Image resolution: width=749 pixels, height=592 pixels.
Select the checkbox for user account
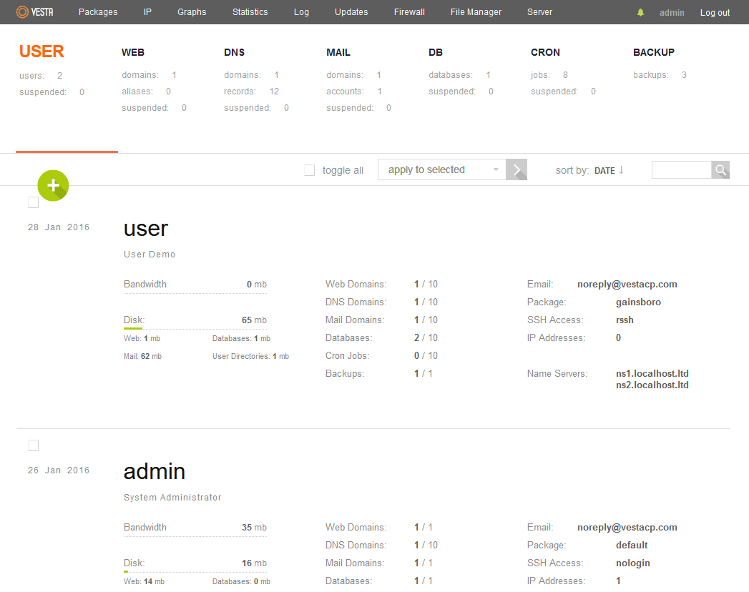[x=33, y=203]
